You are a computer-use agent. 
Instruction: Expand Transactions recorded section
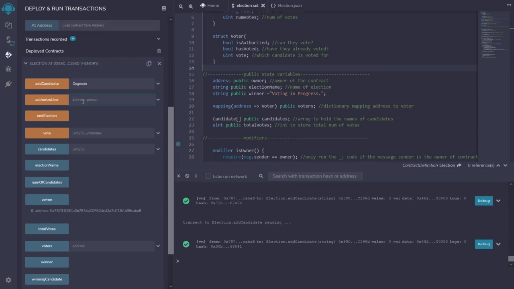coord(159,39)
